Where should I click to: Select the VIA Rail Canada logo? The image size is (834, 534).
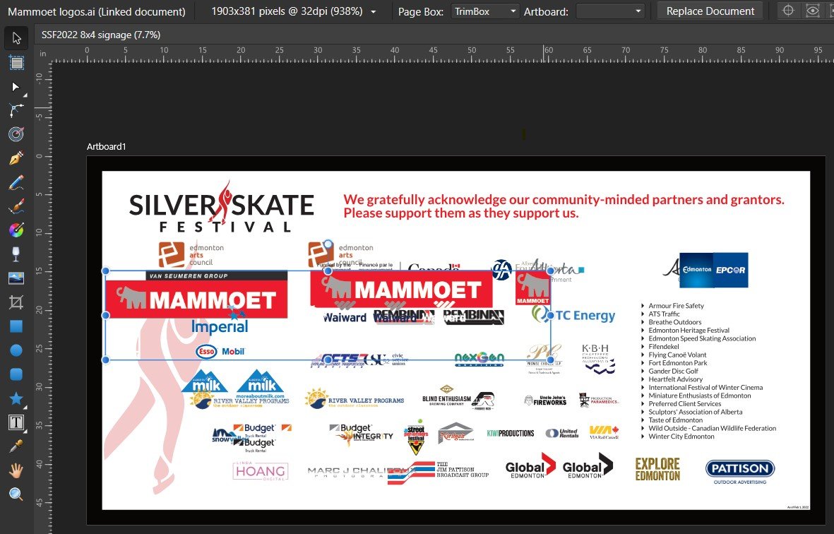604,432
